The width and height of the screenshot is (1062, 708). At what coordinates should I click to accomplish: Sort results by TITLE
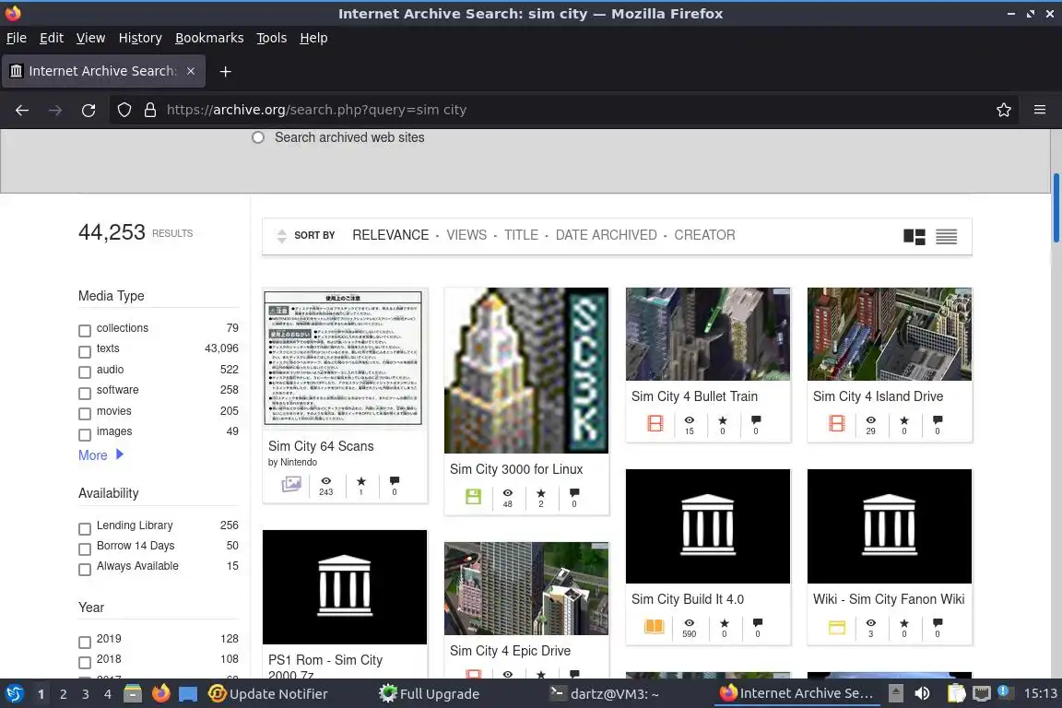click(x=522, y=235)
